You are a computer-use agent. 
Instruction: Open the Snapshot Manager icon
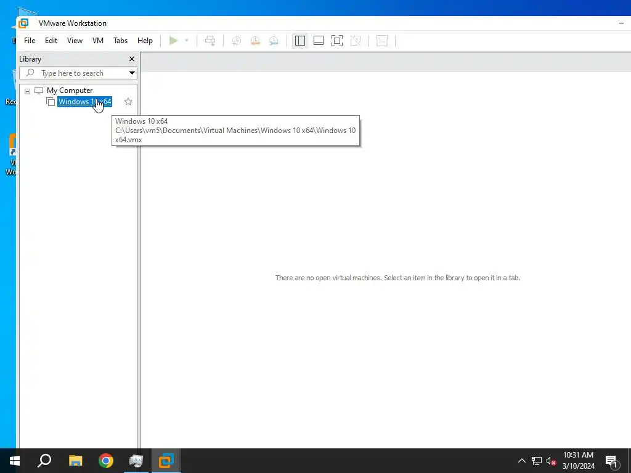274,41
